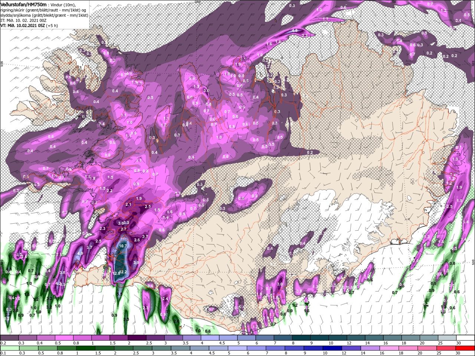Click the 'VT: Mið. 10.02.2021 05Z' valid time
Viewport: 475px width, 356px height.
(x=23, y=26)
